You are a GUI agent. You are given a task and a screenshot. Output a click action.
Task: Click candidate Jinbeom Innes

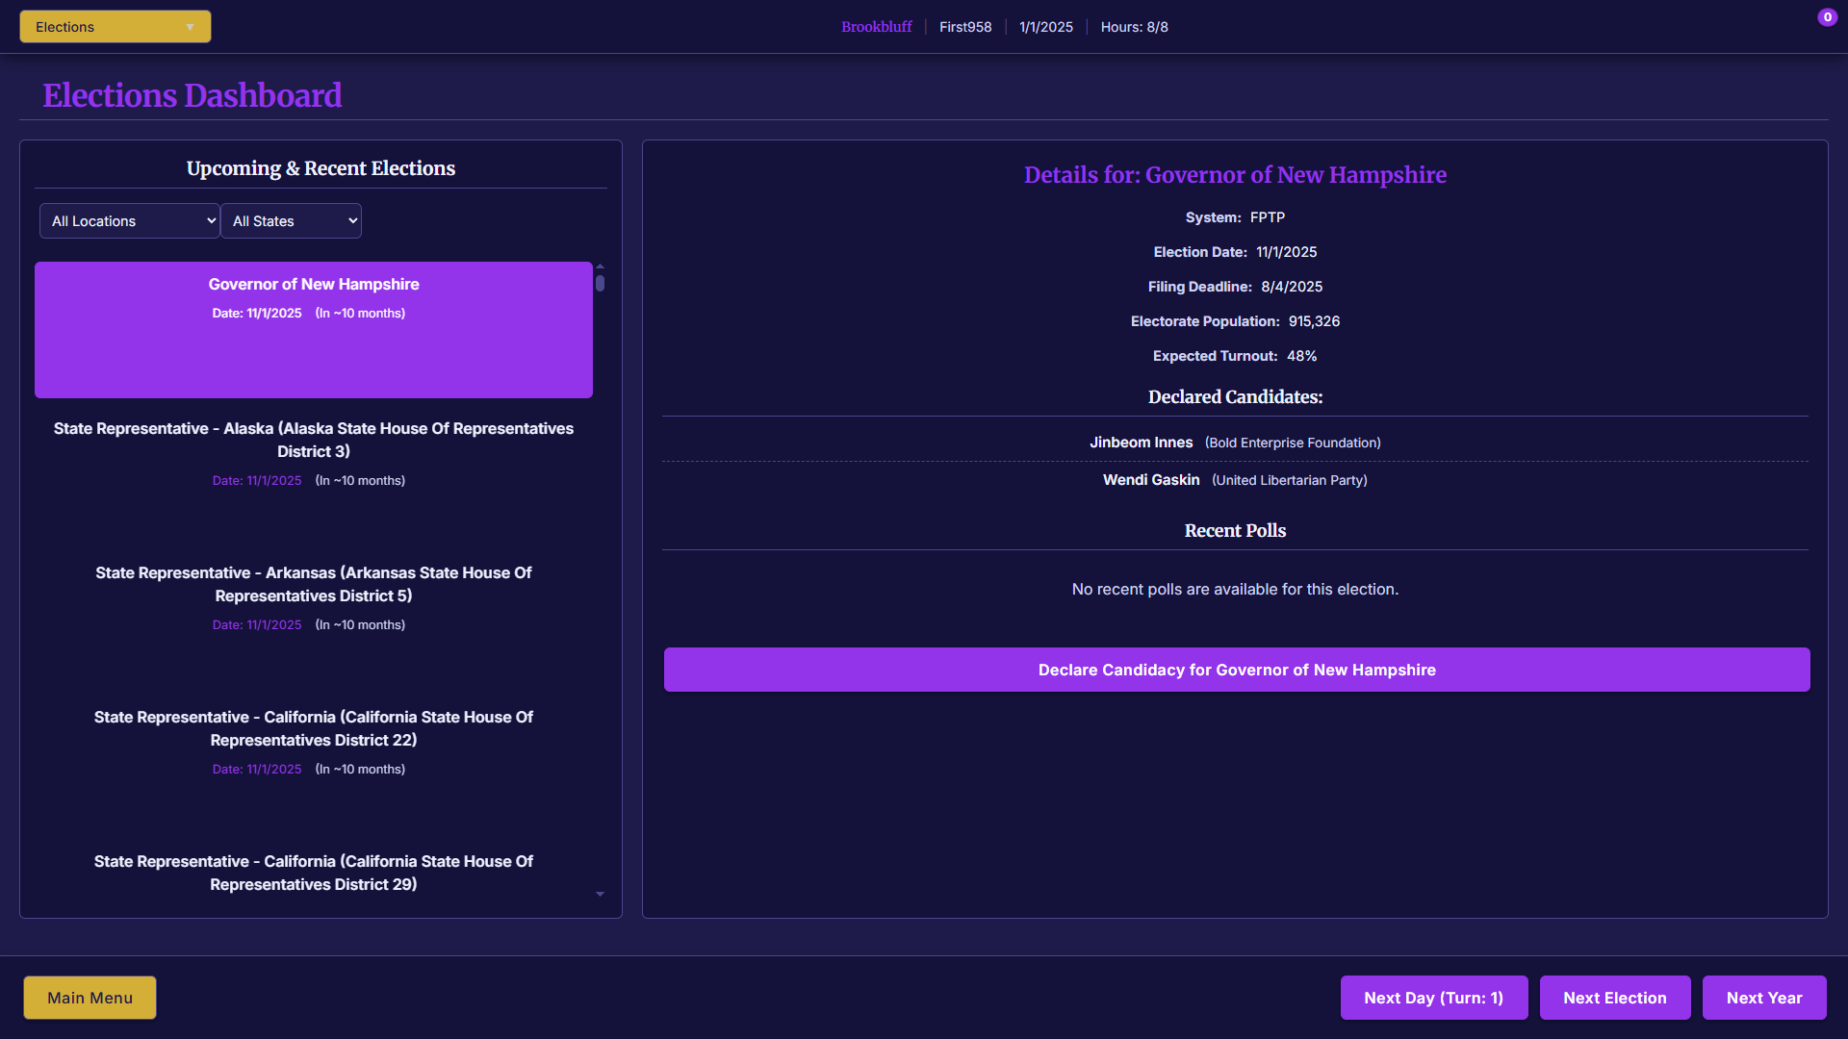[1141, 443]
